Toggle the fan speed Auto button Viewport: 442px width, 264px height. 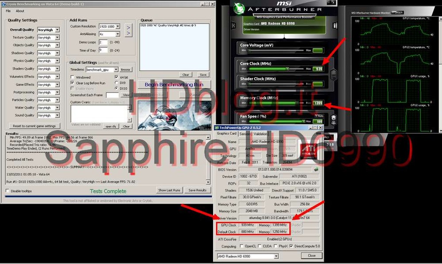click(320, 116)
